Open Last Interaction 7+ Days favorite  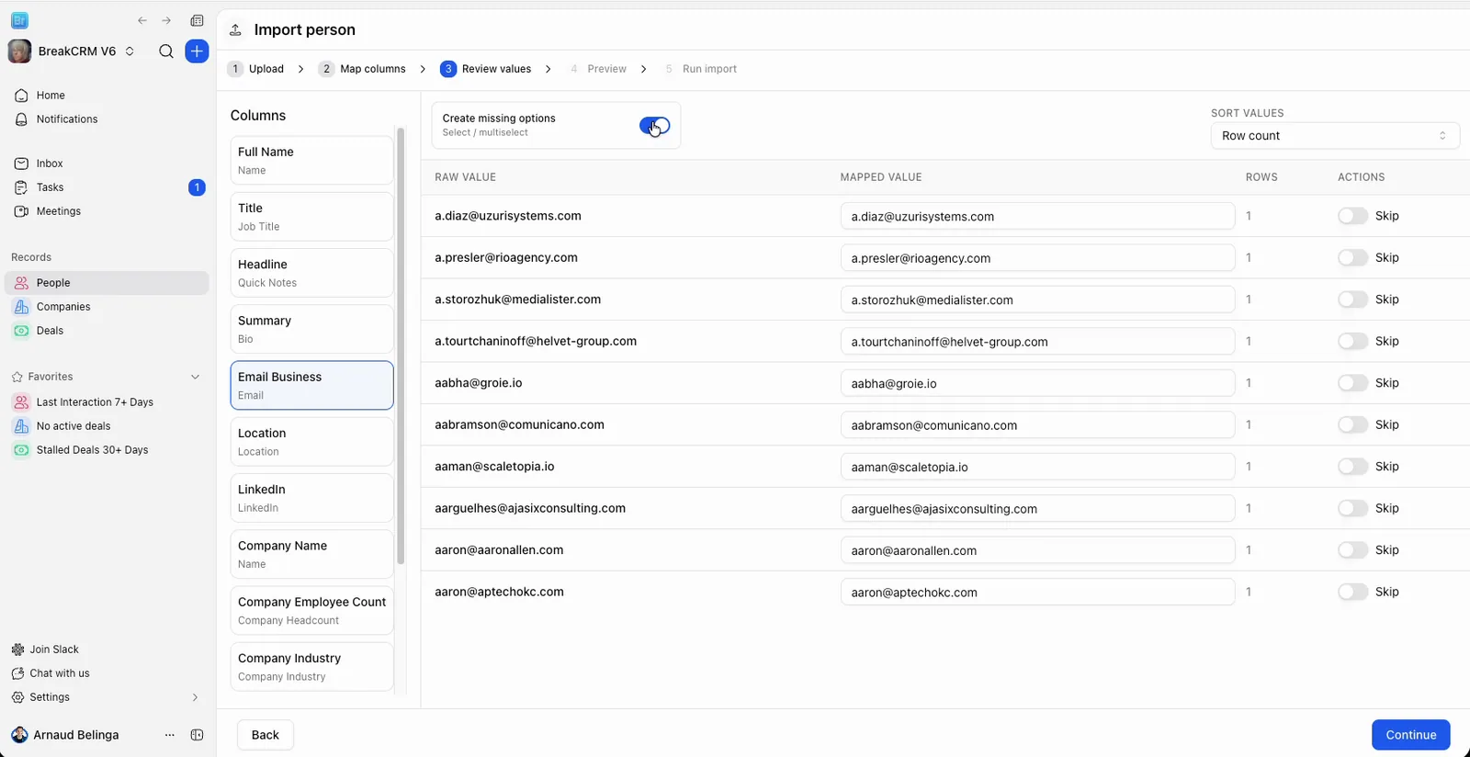click(107, 402)
